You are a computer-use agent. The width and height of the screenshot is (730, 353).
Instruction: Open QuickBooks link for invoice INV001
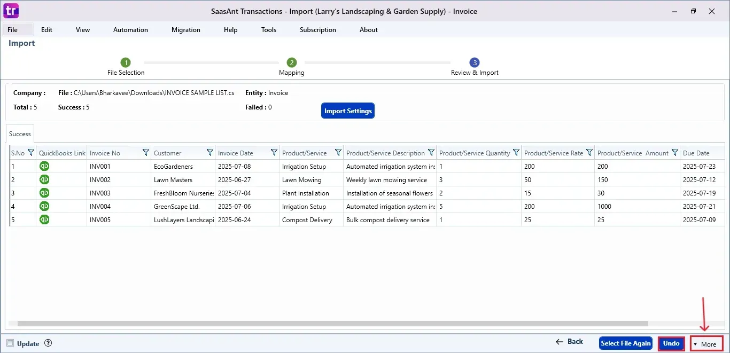[44, 166]
